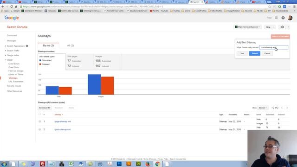The image size is (297, 167).
Task: Click info icon next to Search Appearance
Action: click(27, 46)
